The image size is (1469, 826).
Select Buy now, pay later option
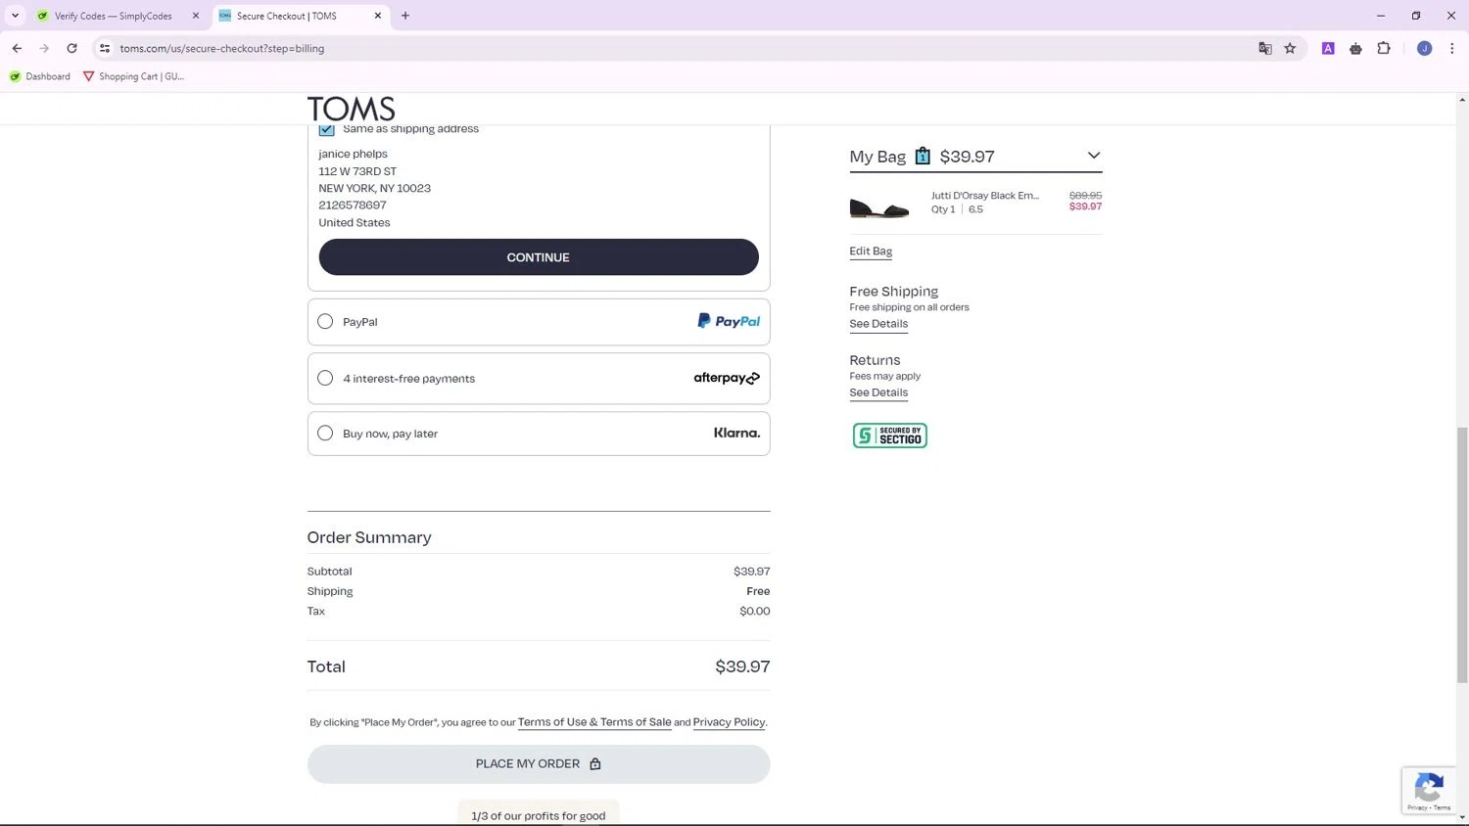[x=325, y=433]
